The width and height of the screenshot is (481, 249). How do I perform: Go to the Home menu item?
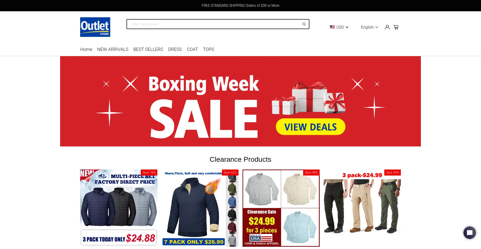coord(86,49)
